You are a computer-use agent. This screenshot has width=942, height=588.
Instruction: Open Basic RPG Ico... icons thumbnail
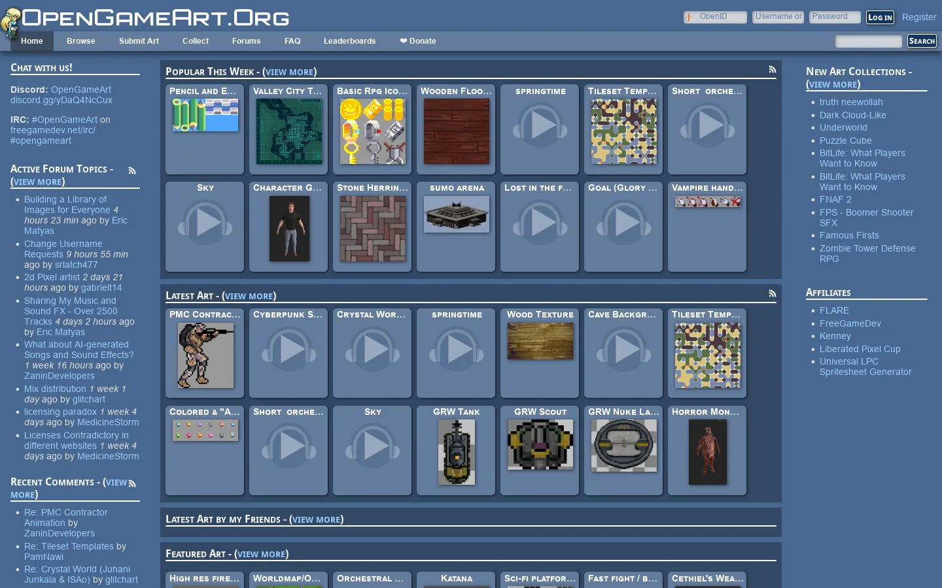point(373,131)
